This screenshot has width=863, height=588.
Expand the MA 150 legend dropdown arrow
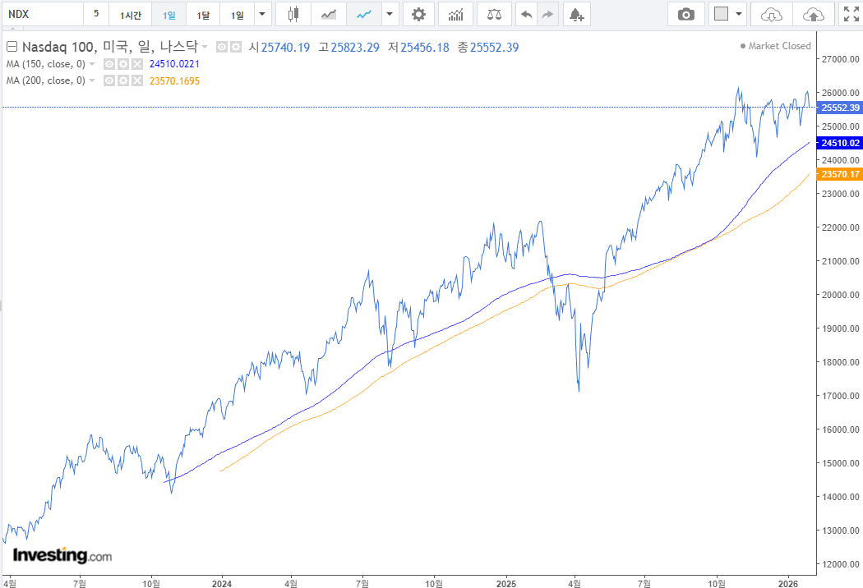(x=92, y=64)
